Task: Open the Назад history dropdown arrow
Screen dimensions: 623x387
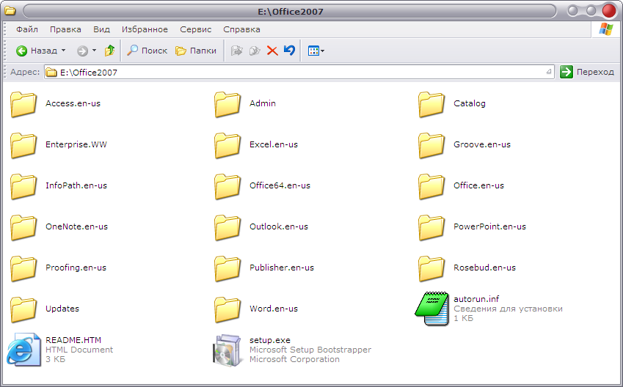Action: coord(63,51)
